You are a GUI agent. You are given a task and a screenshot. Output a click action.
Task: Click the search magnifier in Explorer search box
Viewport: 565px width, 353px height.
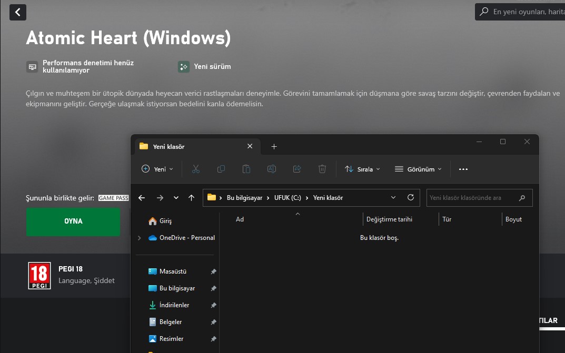coord(522,198)
